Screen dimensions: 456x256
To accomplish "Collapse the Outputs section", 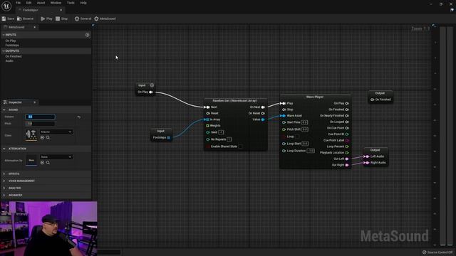I will 4,50.
